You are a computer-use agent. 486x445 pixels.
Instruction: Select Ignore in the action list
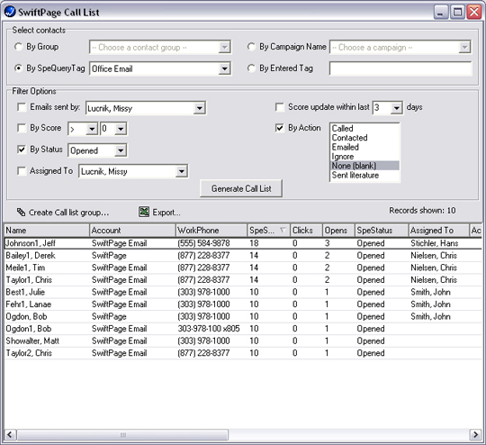364,157
